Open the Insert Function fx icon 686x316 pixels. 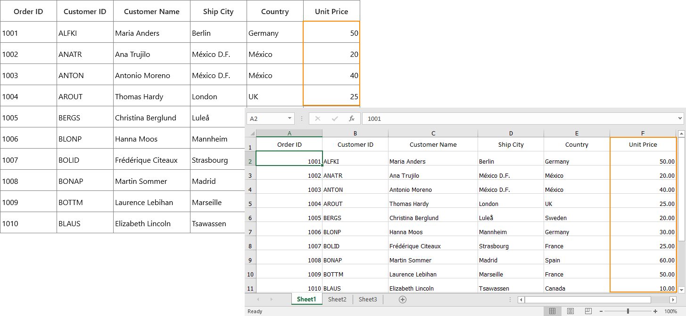[x=352, y=118]
